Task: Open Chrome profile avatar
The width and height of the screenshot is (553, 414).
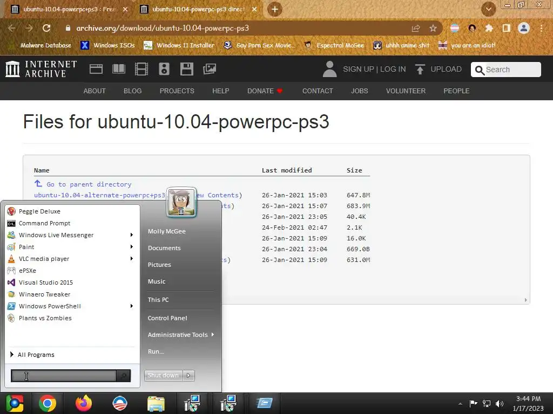Action: pos(524,28)
